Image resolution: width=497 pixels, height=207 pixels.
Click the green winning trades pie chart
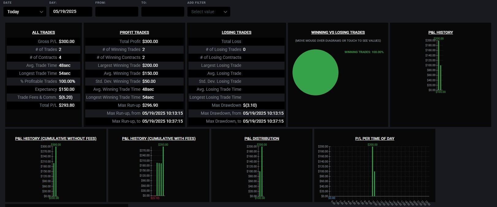click(x=315, y=72)
